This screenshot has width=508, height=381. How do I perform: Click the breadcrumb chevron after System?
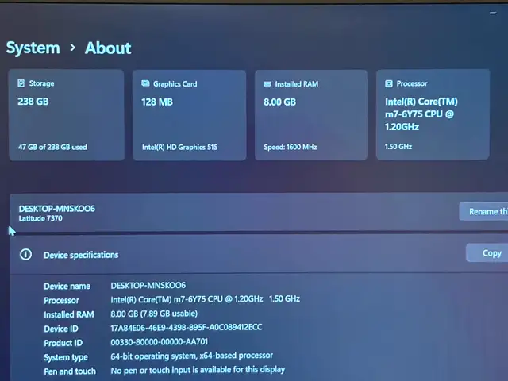click(x=73, y=48)
